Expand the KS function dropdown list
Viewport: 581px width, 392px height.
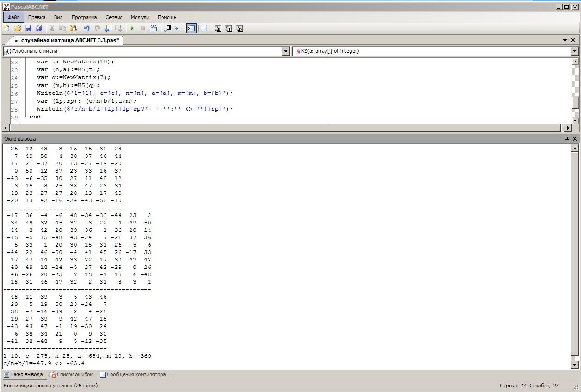pos(575,51)
